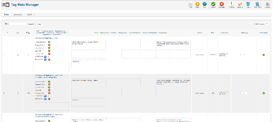The image size is (273, 122).
Task: Switch to the Rules tab
Action: point(6,15)
